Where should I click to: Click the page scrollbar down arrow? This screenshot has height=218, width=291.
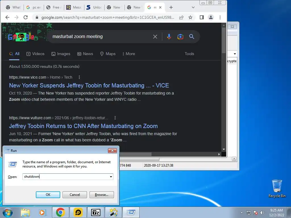(x=224, y=149)
